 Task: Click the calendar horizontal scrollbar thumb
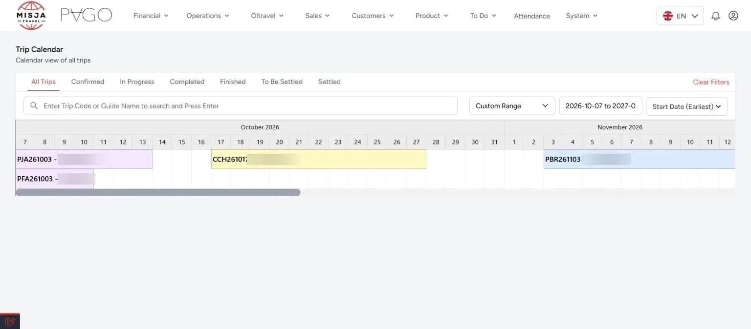pos(158,192)
